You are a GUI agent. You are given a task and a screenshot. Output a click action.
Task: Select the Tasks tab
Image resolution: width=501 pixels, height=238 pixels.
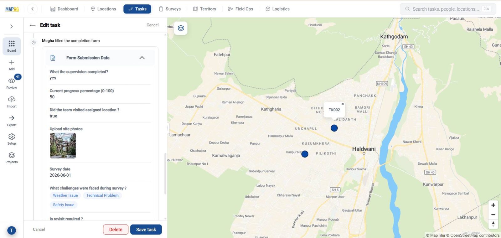(137, 9)
